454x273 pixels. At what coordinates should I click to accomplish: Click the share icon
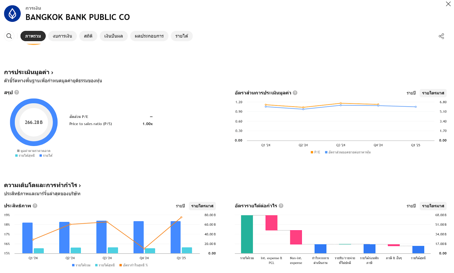coord(441,36)
